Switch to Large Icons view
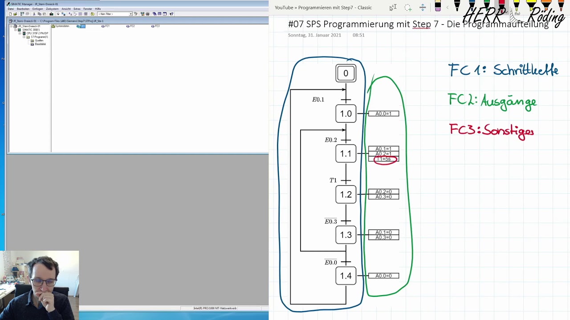The height and width of the screenshot is (320, 570). click(70, 14)
